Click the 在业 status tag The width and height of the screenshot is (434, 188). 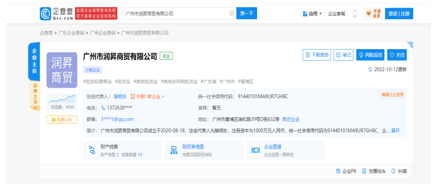166,56
